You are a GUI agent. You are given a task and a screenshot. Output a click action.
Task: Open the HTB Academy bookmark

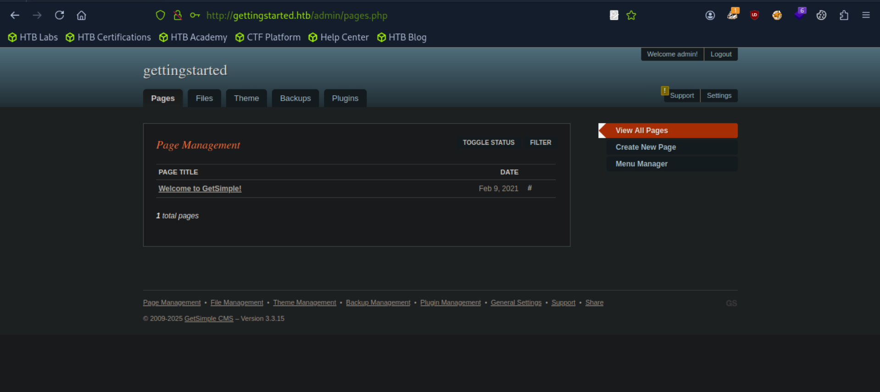coord(193,38)
